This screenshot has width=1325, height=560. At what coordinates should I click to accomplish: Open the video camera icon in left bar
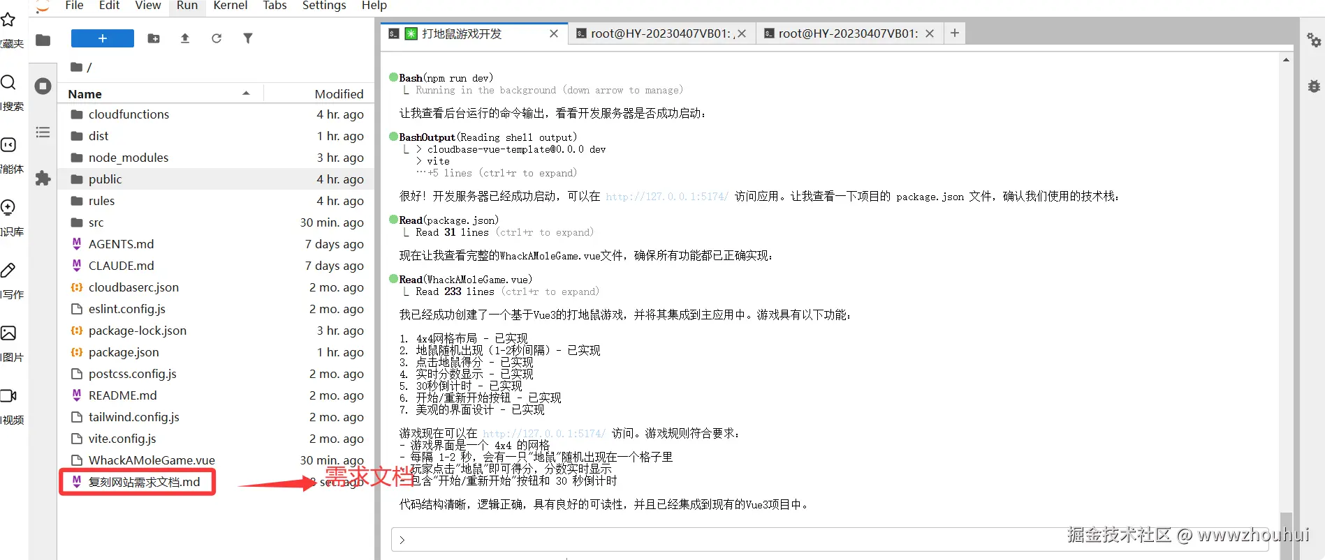pyautogui.click(x=8, y=395)
